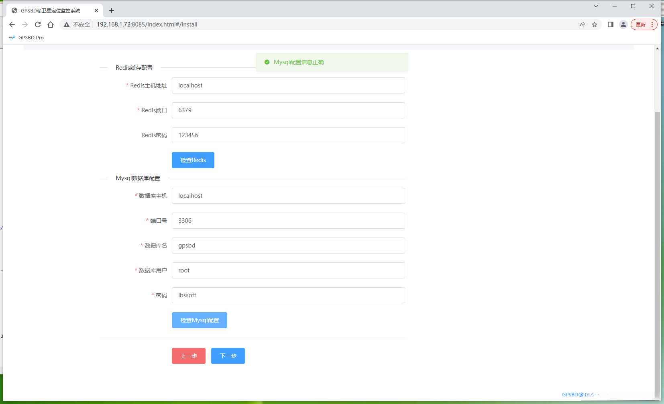664x404 pixels.
Task: View the not-secure site warning icon
Action: click(67, 24)
